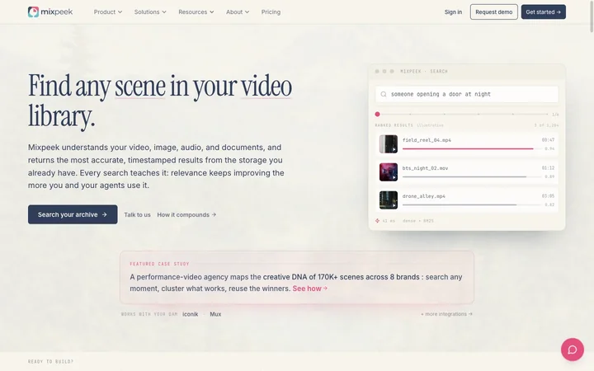Screen dimensions: 594x371
Task: Click the 0.94 score value
Action: [x=549, y=148]
